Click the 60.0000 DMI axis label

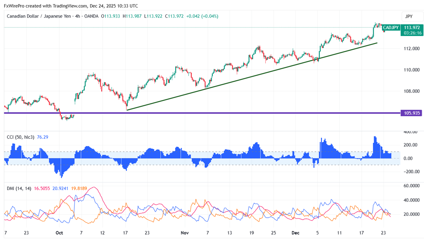coord(412,185)
